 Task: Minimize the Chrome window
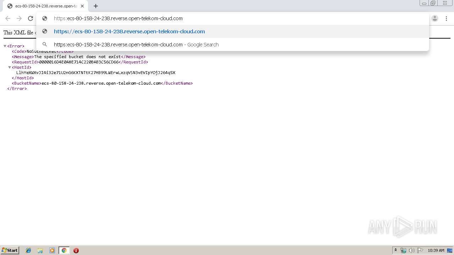click(x=424, y=3)
